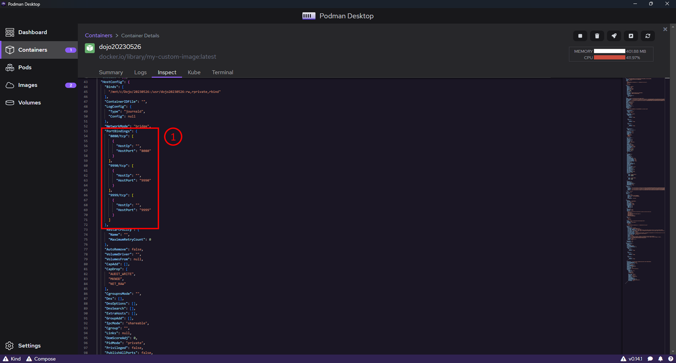Select the Inspect tab
676x363 pixels.
(167, 72)
